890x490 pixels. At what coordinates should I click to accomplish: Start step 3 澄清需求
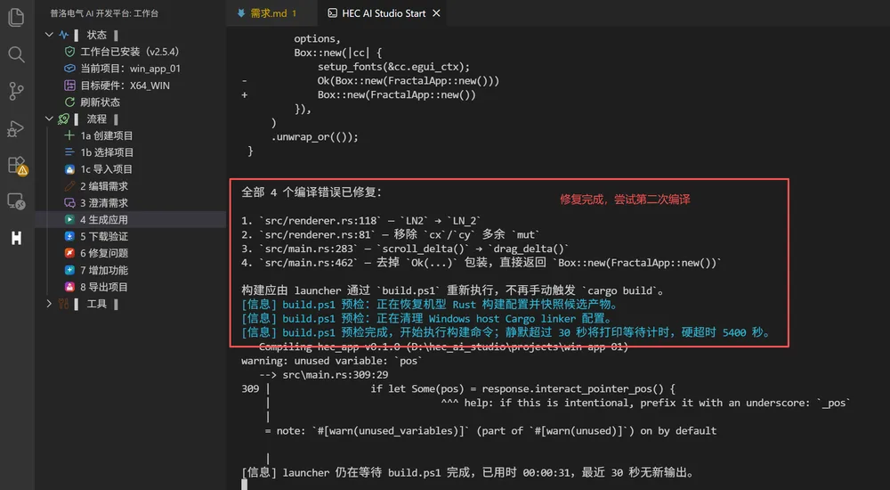pyautogui.click(x=131, y=203)
